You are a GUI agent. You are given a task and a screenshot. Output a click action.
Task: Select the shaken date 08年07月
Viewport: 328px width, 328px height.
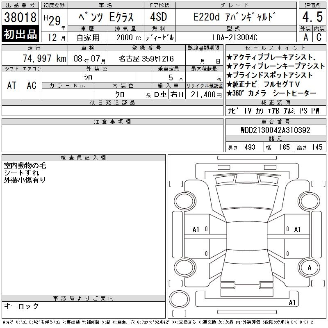[89, 59]
